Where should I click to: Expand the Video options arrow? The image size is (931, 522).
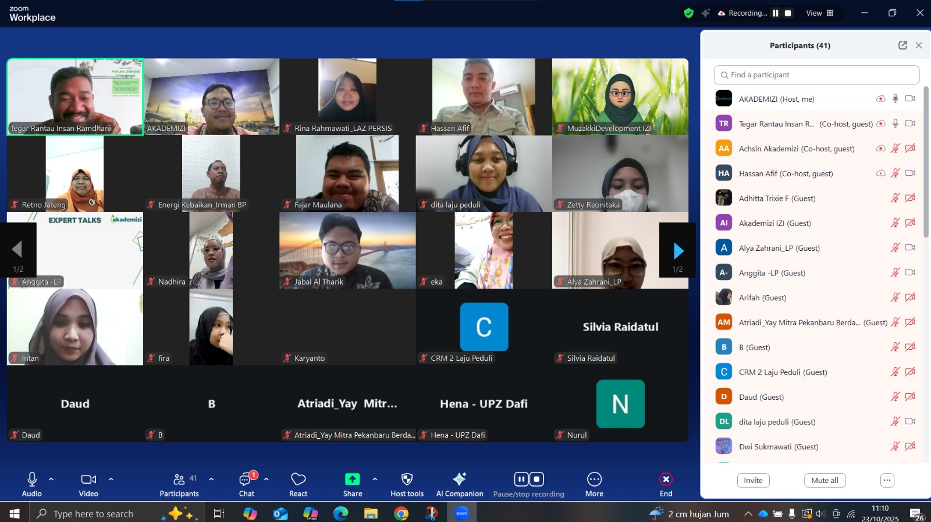111,479
